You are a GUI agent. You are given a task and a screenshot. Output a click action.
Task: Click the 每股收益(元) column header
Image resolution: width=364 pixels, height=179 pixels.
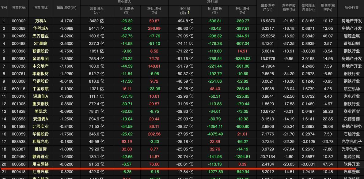pos(66,7)
